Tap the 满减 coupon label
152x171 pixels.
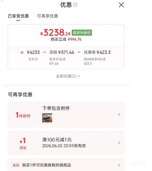click(23, 148)
